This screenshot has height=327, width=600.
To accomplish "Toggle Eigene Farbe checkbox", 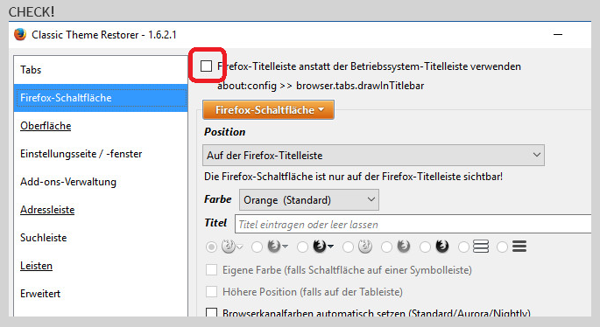I will [211, 269].
